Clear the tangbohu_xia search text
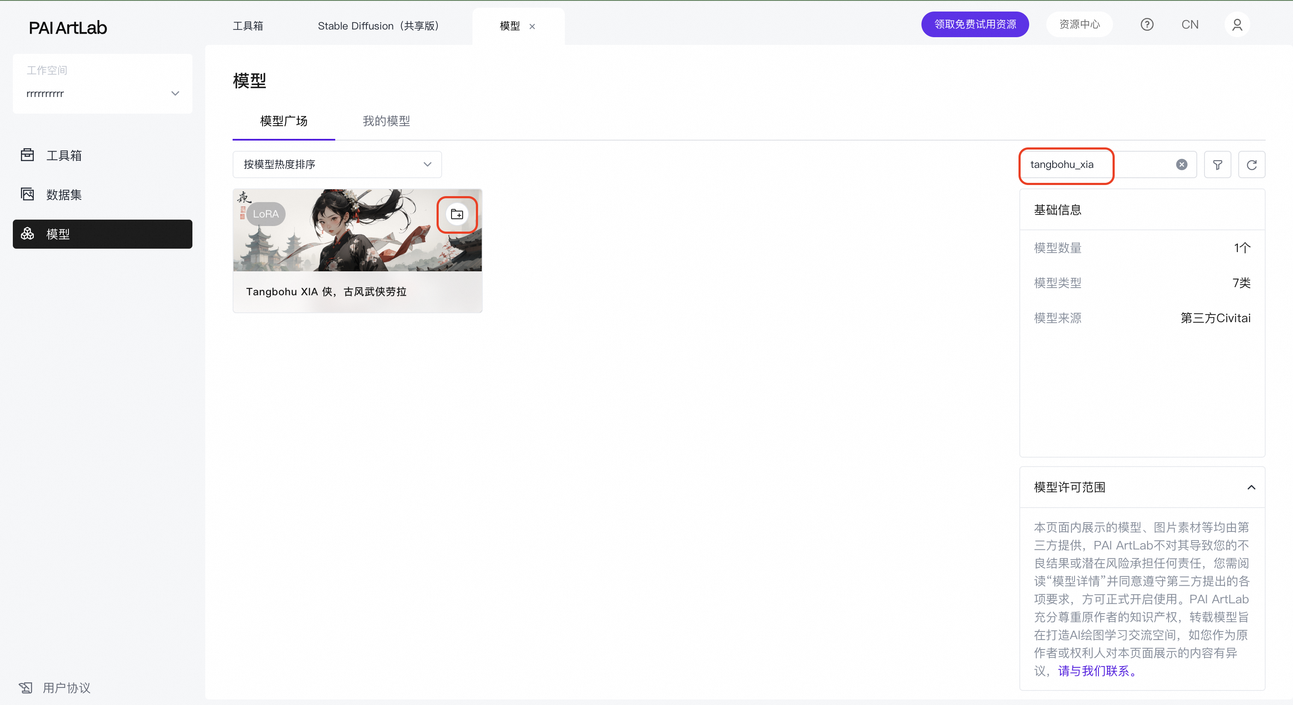This screenshot has height=705, width=1293. point(1181,164)
